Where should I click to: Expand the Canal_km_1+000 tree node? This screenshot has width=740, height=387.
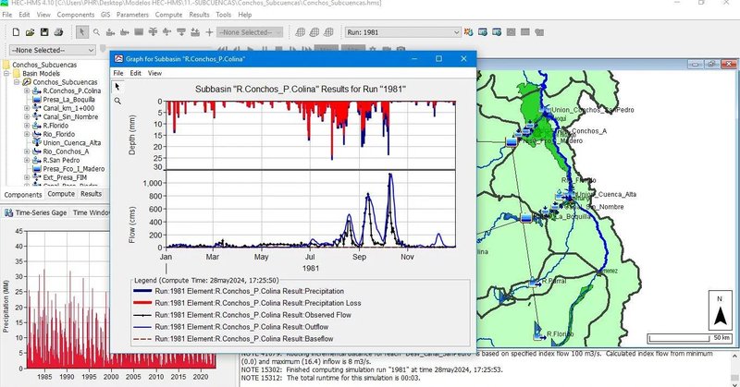pos(27,108)
